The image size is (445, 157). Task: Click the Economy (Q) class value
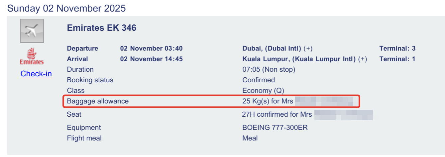pos(263,91)
